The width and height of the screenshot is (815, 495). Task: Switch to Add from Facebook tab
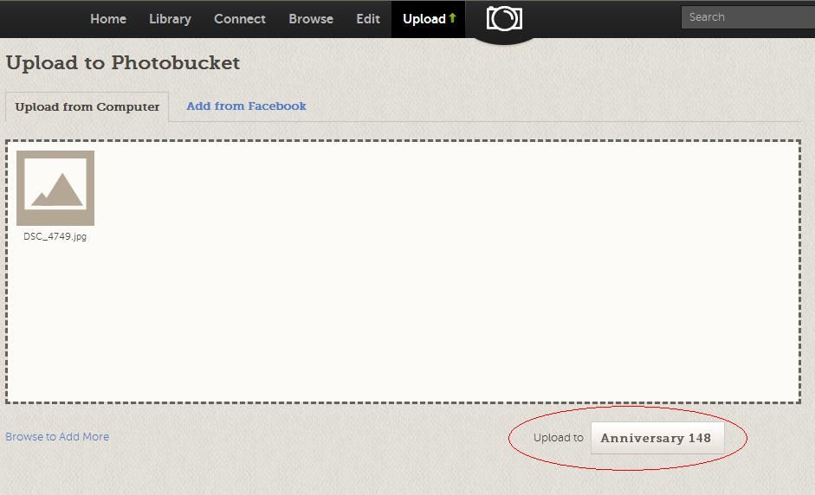click(x=246, y=106)
